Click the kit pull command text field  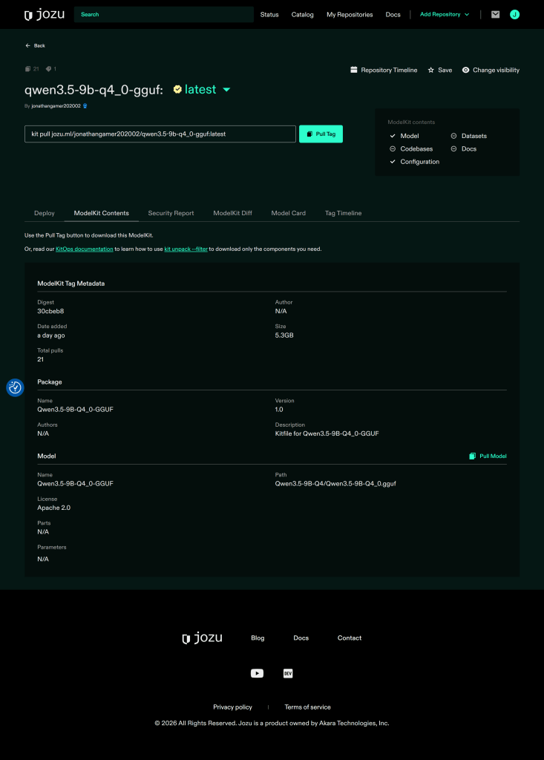[x=160, y=134]
